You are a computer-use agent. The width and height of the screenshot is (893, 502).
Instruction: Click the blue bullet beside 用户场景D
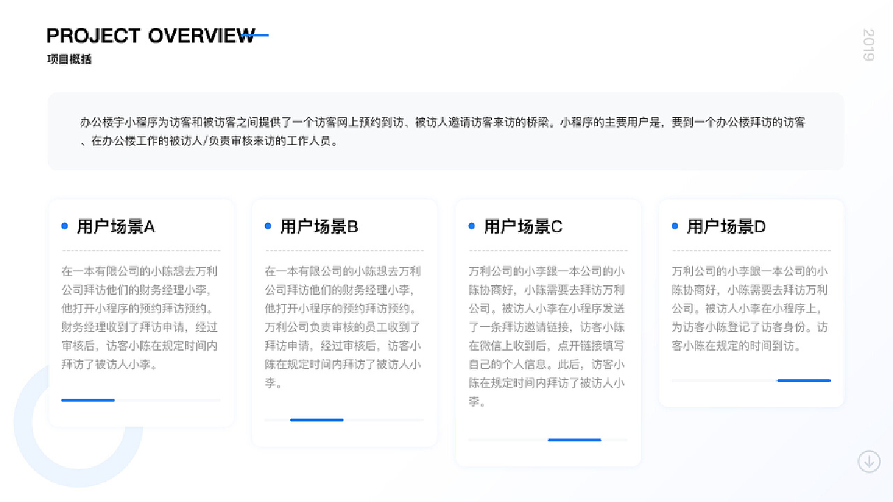click(x=675, y=226)
